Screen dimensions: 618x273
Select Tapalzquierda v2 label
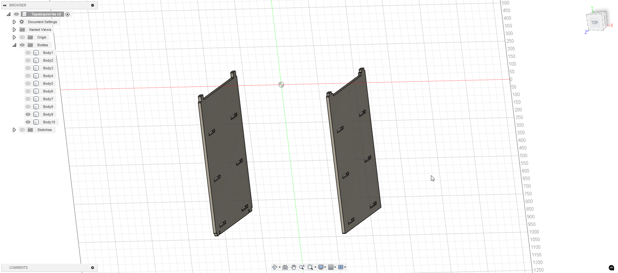tap(46, 14)
